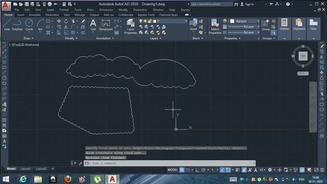This screenshot has height=184, width=327.
Task: Click the Text annotation tool
Action: click(x=93, y=25)
